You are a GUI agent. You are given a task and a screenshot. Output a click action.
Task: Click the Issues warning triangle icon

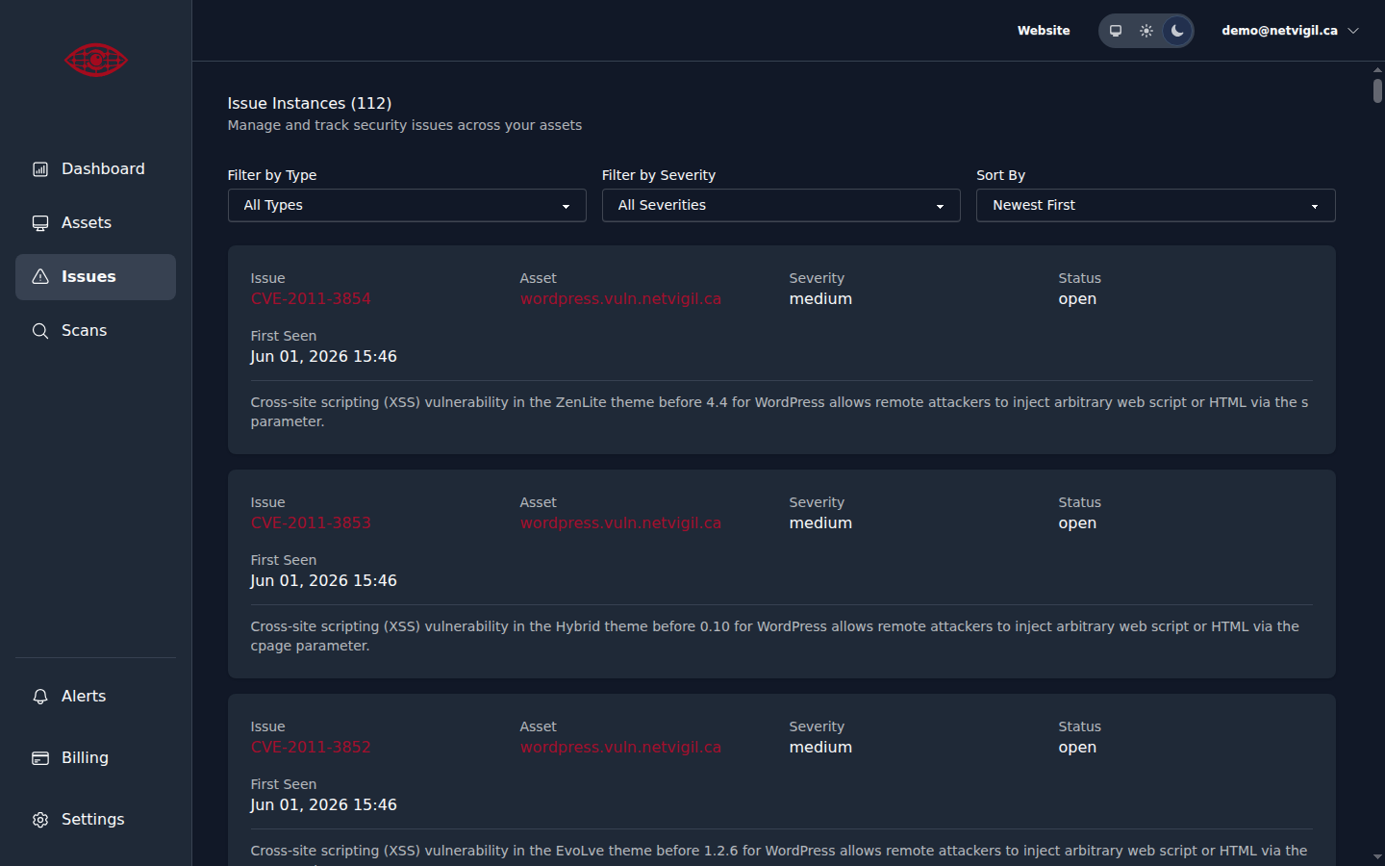(40, 277)
